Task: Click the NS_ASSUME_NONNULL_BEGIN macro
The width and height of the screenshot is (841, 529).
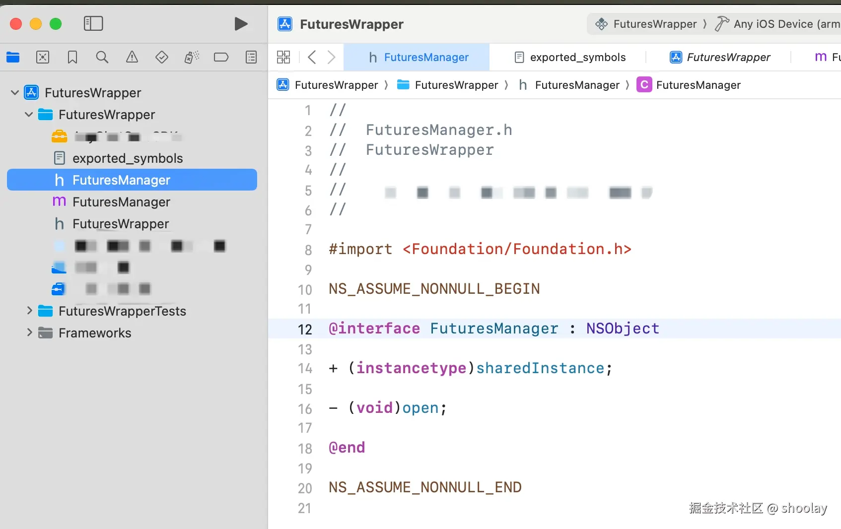Action: [434, 288]
